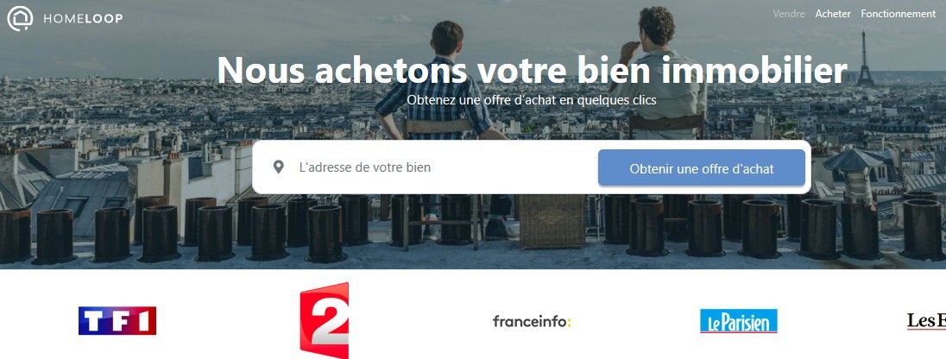946x359 pixels.
Task: Select the TF1 logo
Action: 117,320
